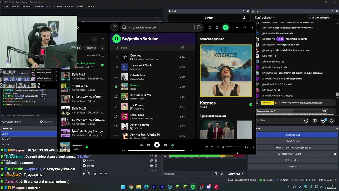Toggle visibility of Poll Botrix source

[151, 160]
